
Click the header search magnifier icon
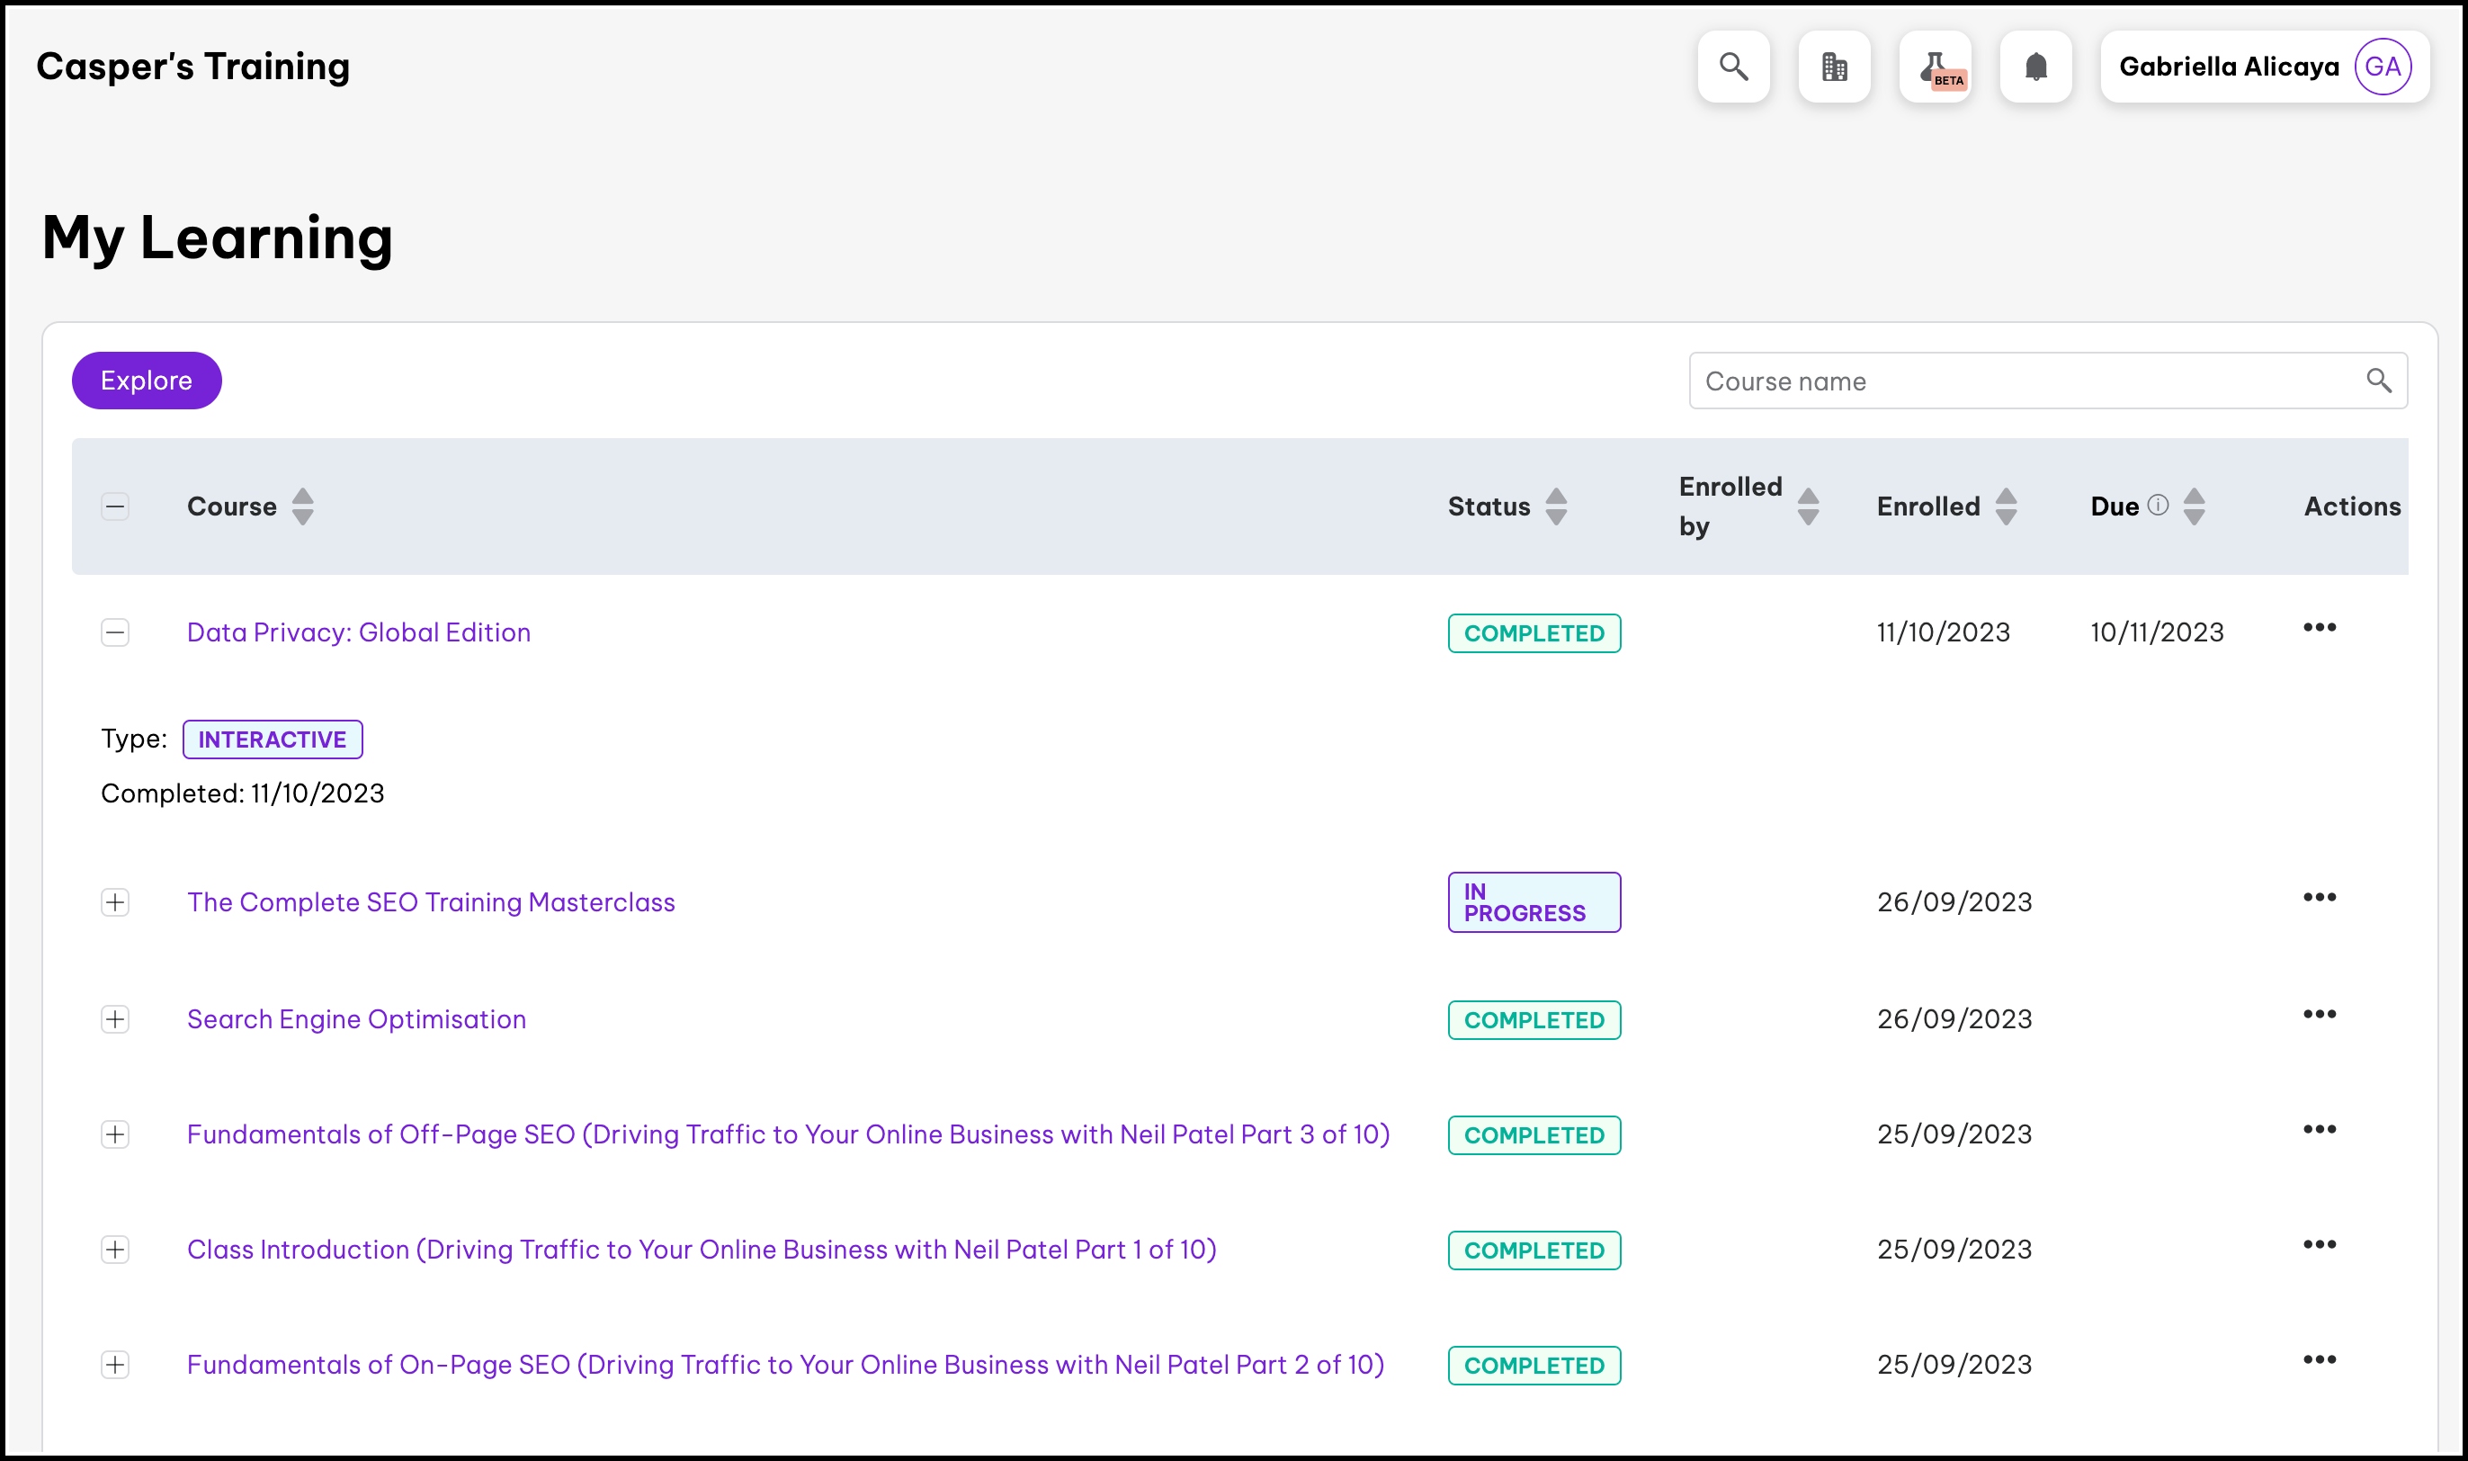pyautogui.click(x=1733, y=67)
